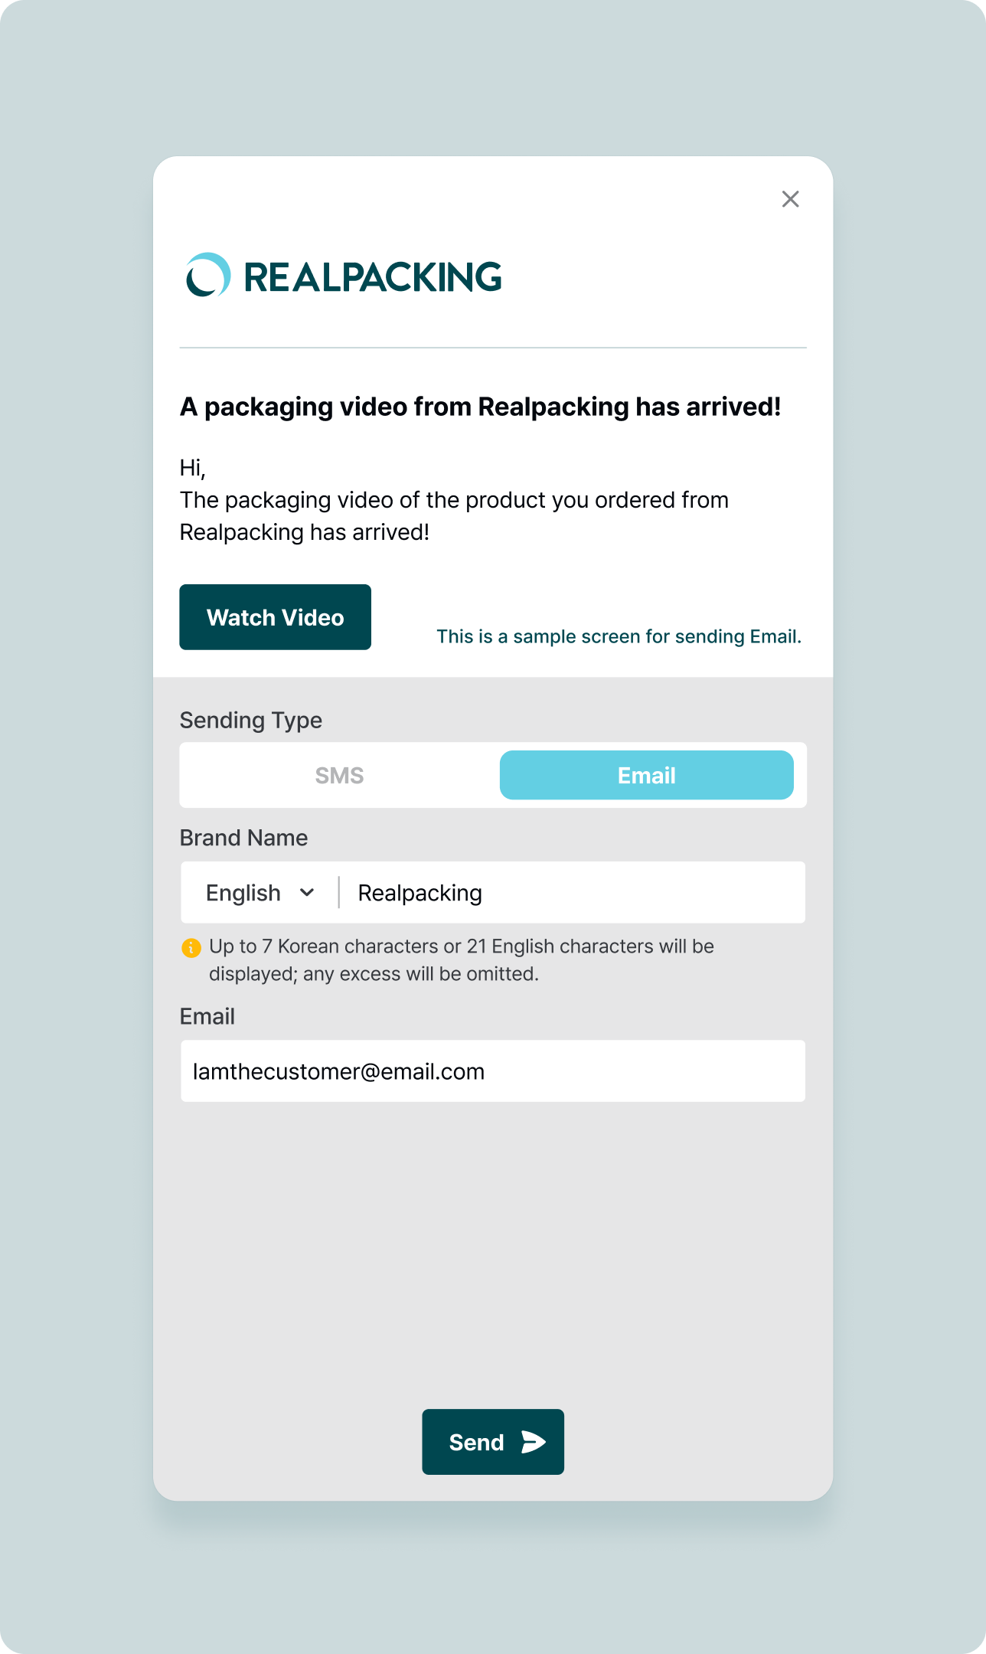Click the REALPACKING wordmark text

coord(373,277)
